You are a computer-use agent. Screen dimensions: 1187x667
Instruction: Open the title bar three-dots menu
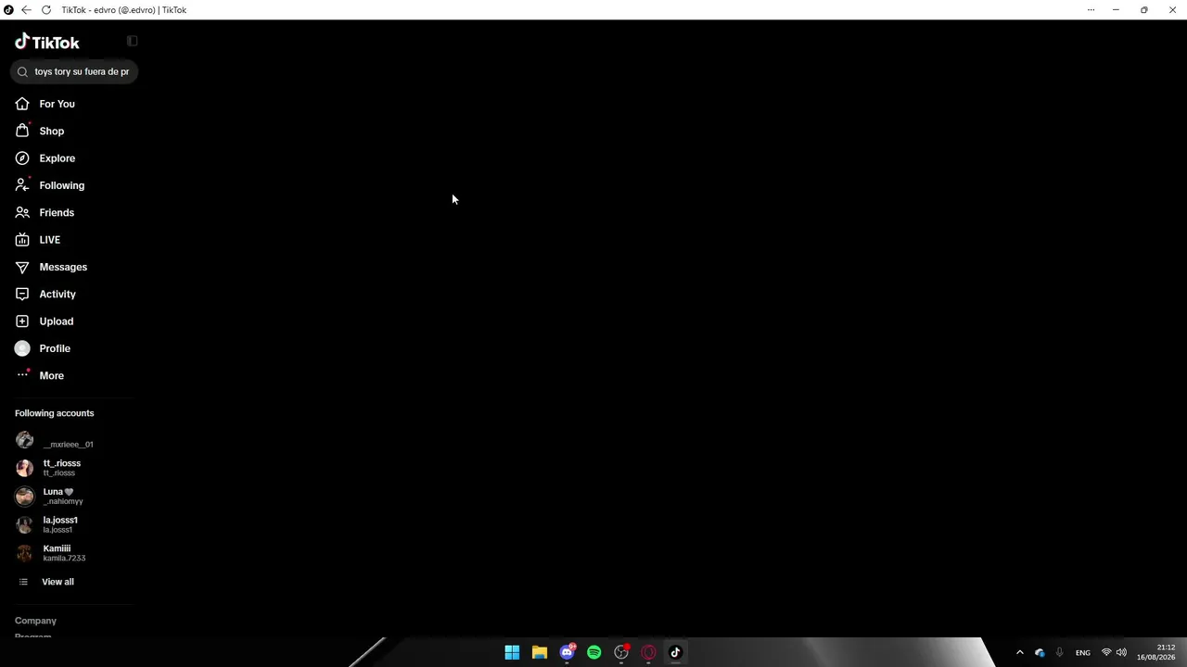(1091, 10)
